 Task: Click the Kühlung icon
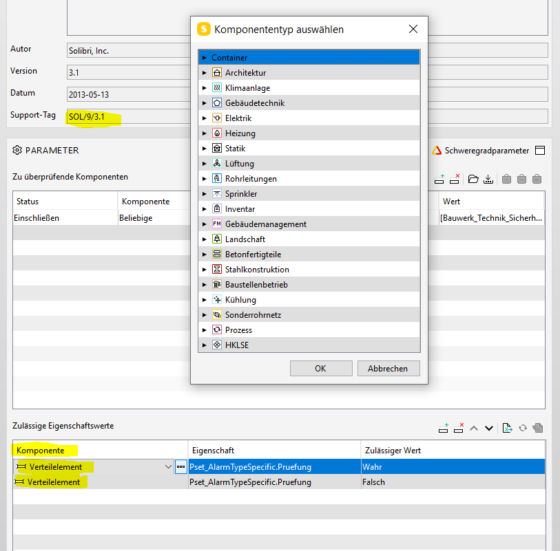(x=217, y=299)
